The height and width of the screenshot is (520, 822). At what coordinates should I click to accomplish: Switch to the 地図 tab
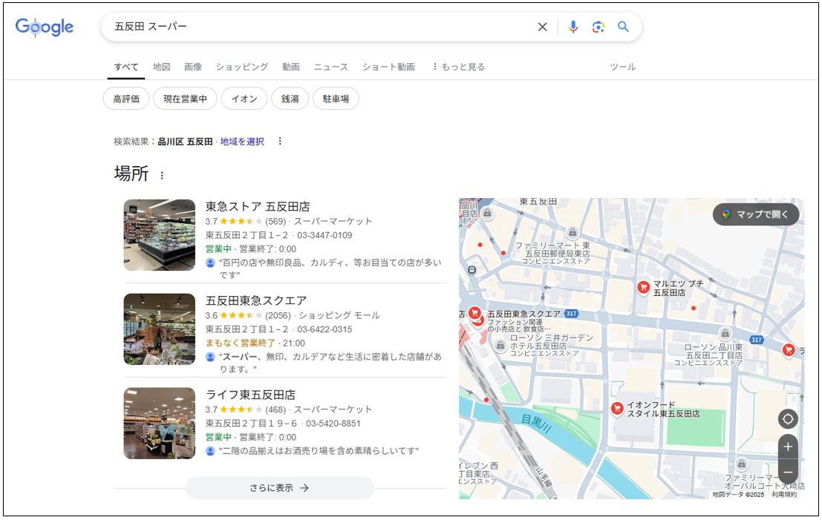coord(161,67)
